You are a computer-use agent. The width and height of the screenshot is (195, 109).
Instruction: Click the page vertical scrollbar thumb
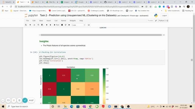[x=192, y=60]
